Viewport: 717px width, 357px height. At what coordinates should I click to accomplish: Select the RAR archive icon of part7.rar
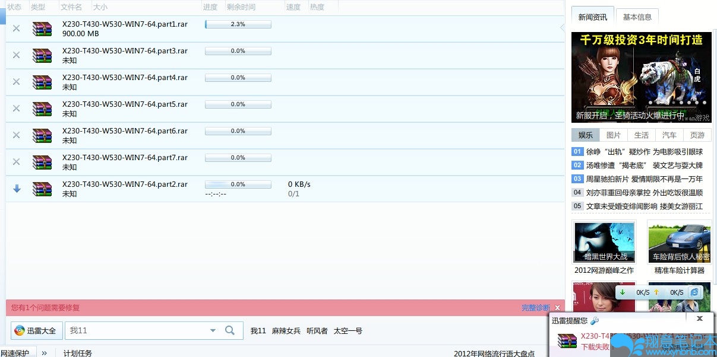tap(42, 162)
